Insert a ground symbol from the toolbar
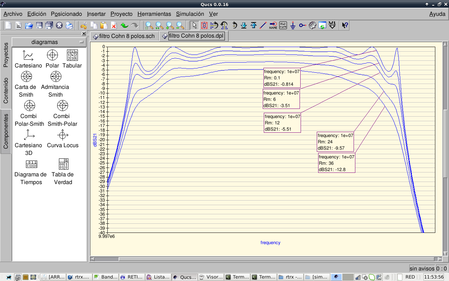 pyautogui.click(x=293, y=25)
